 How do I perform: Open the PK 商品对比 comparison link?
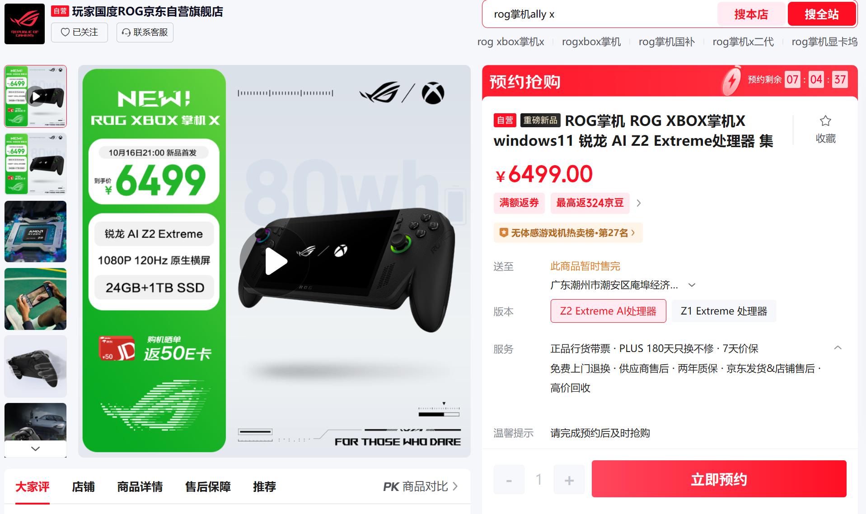pos(420,486)
